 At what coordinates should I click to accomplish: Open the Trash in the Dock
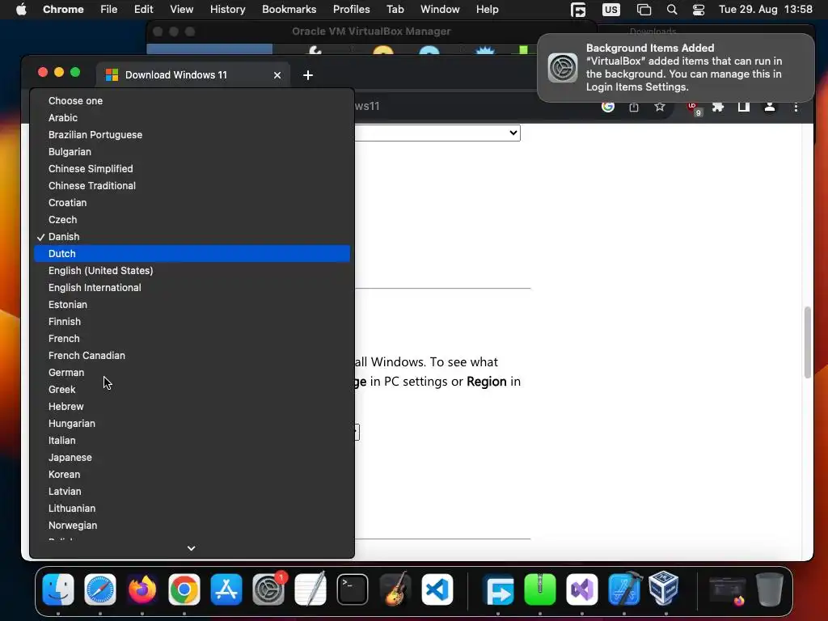770,589
